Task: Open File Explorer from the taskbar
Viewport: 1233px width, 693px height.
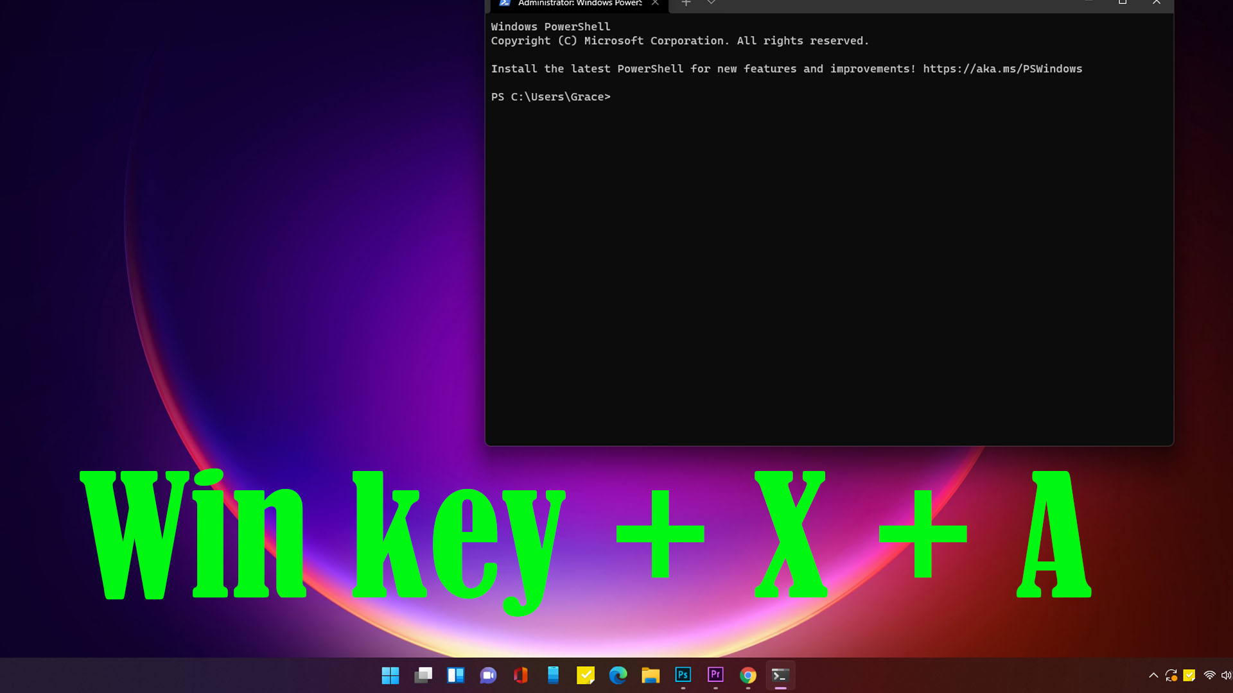Action: click(651, 675)
